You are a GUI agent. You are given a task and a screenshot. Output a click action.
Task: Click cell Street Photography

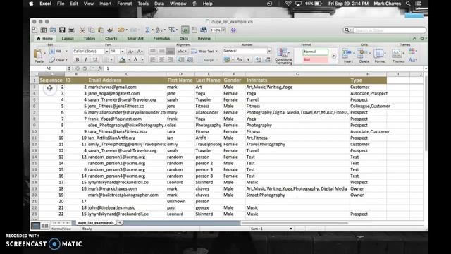point(297,195)
